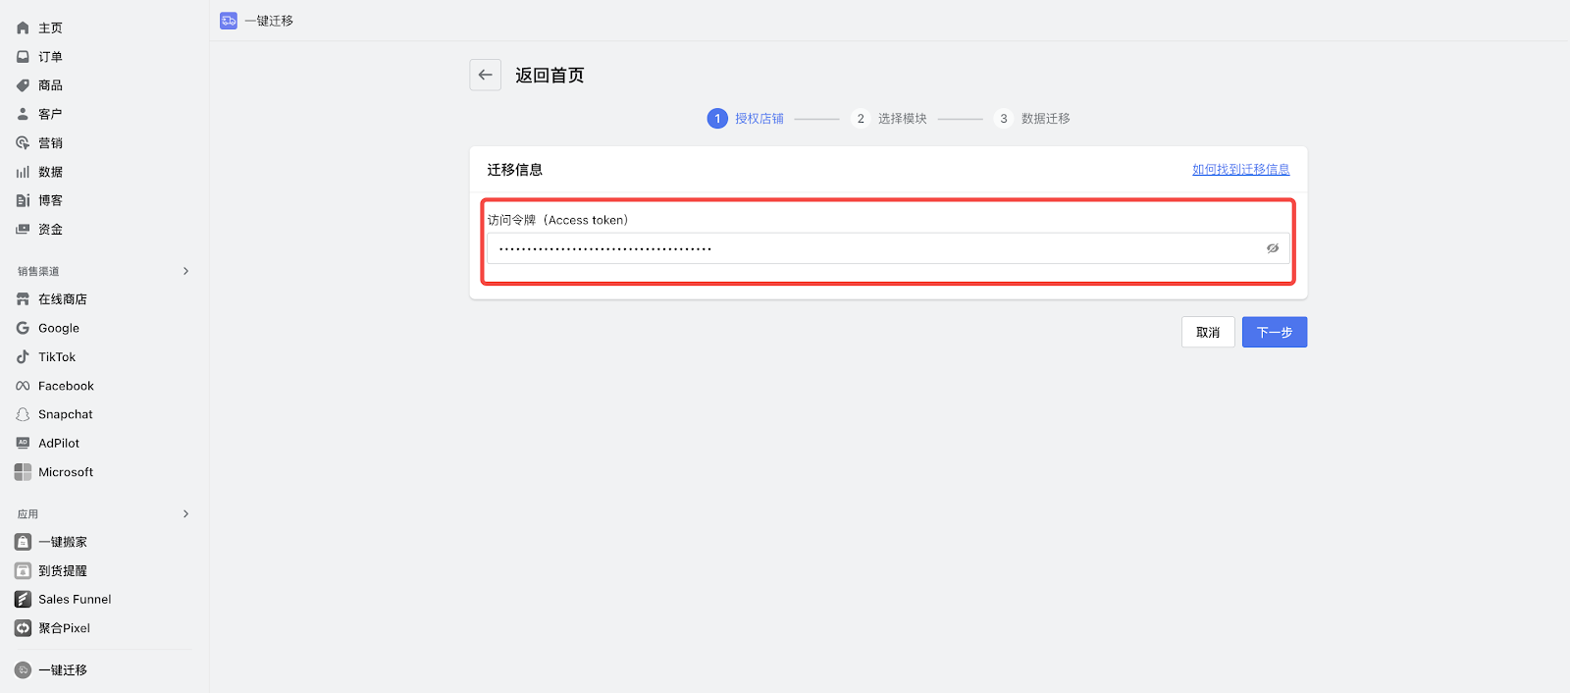Focus the Access token input field
This screenshot has height=693, width=1570.
tap(888, 248)
